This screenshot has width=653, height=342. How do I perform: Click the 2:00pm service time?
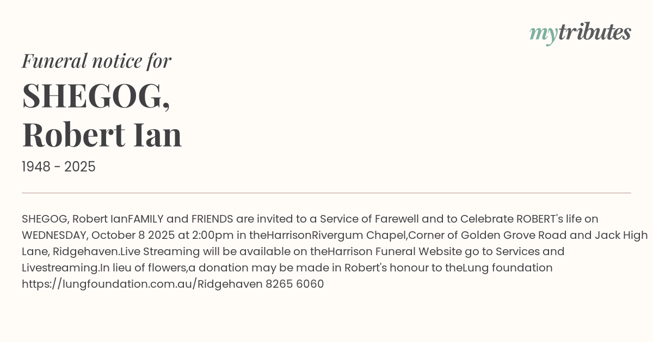tap(209, 235)
